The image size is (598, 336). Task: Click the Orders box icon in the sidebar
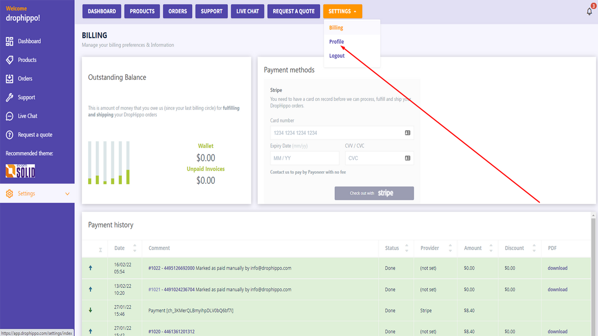(x=9, y=78)
